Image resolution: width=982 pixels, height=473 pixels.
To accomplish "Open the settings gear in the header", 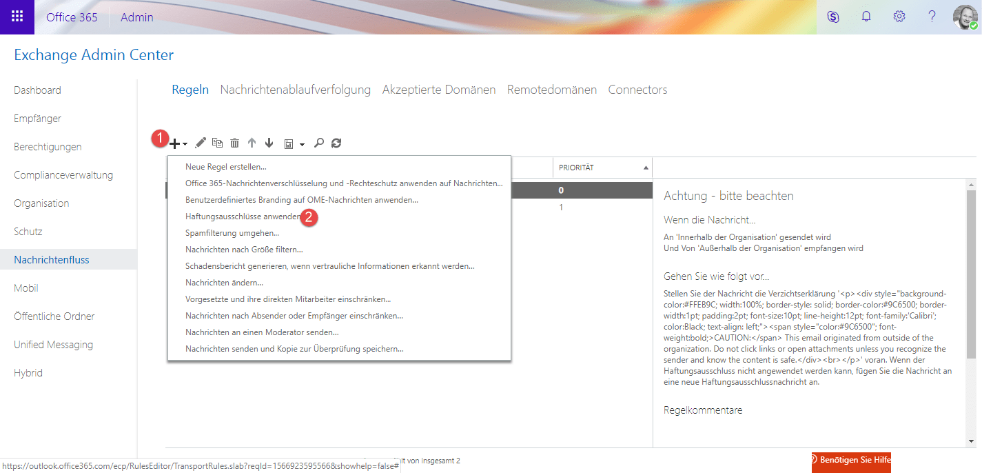I will [899, 17].
